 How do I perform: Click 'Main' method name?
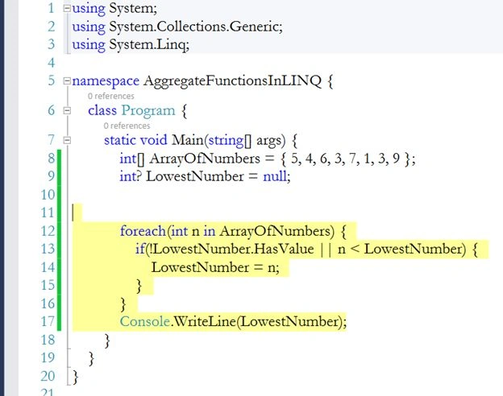[x=187, y=140]
